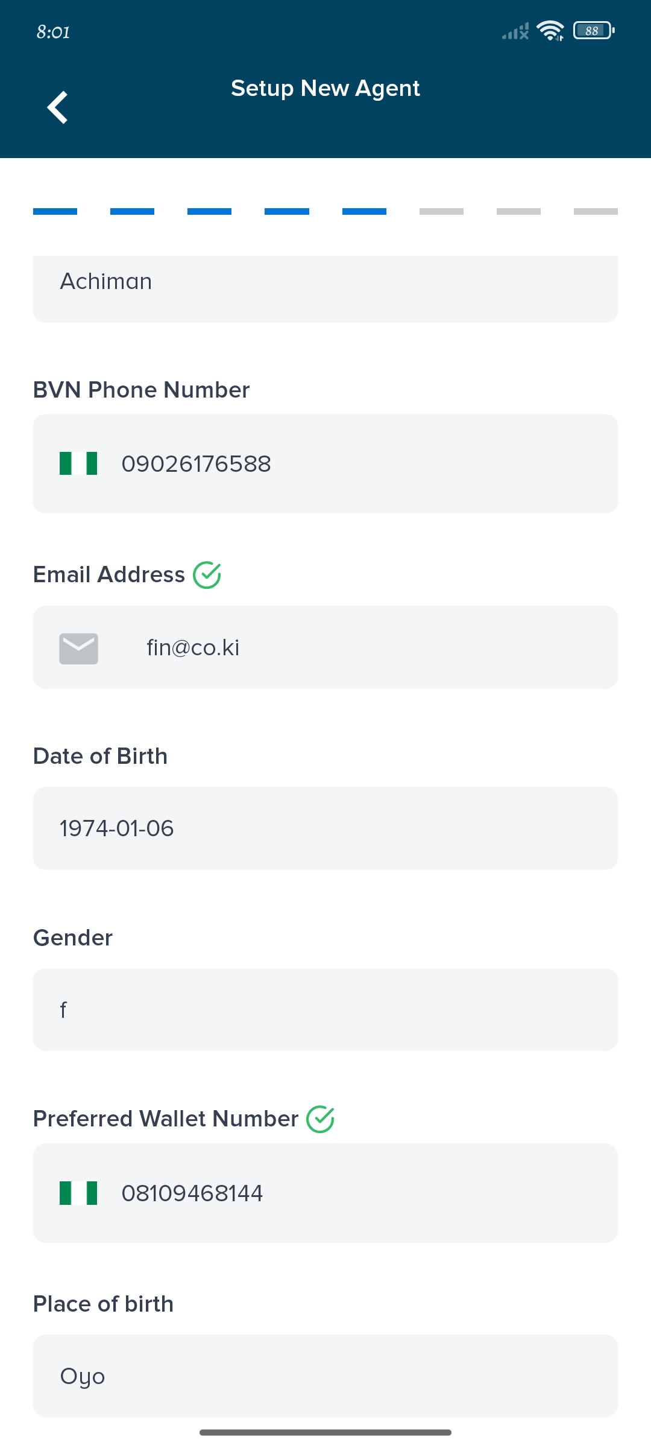Open the Date of Birth picker field
The width and height of the screenshot is (651, 1448).
click(325, 828)
